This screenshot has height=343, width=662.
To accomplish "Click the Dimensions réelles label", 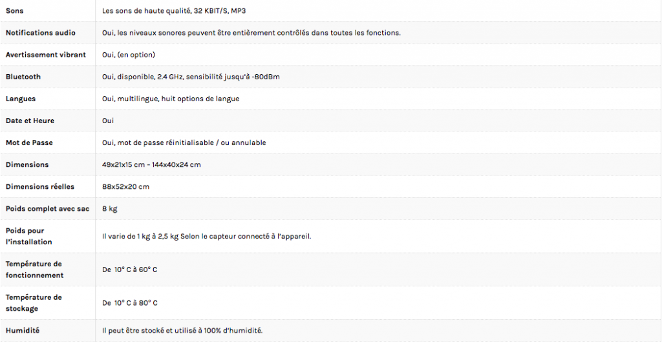I will (x=40, y=186).
